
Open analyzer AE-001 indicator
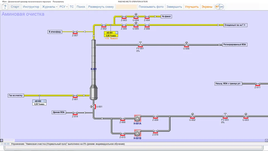pyautogui.click(x=111, y=34)
